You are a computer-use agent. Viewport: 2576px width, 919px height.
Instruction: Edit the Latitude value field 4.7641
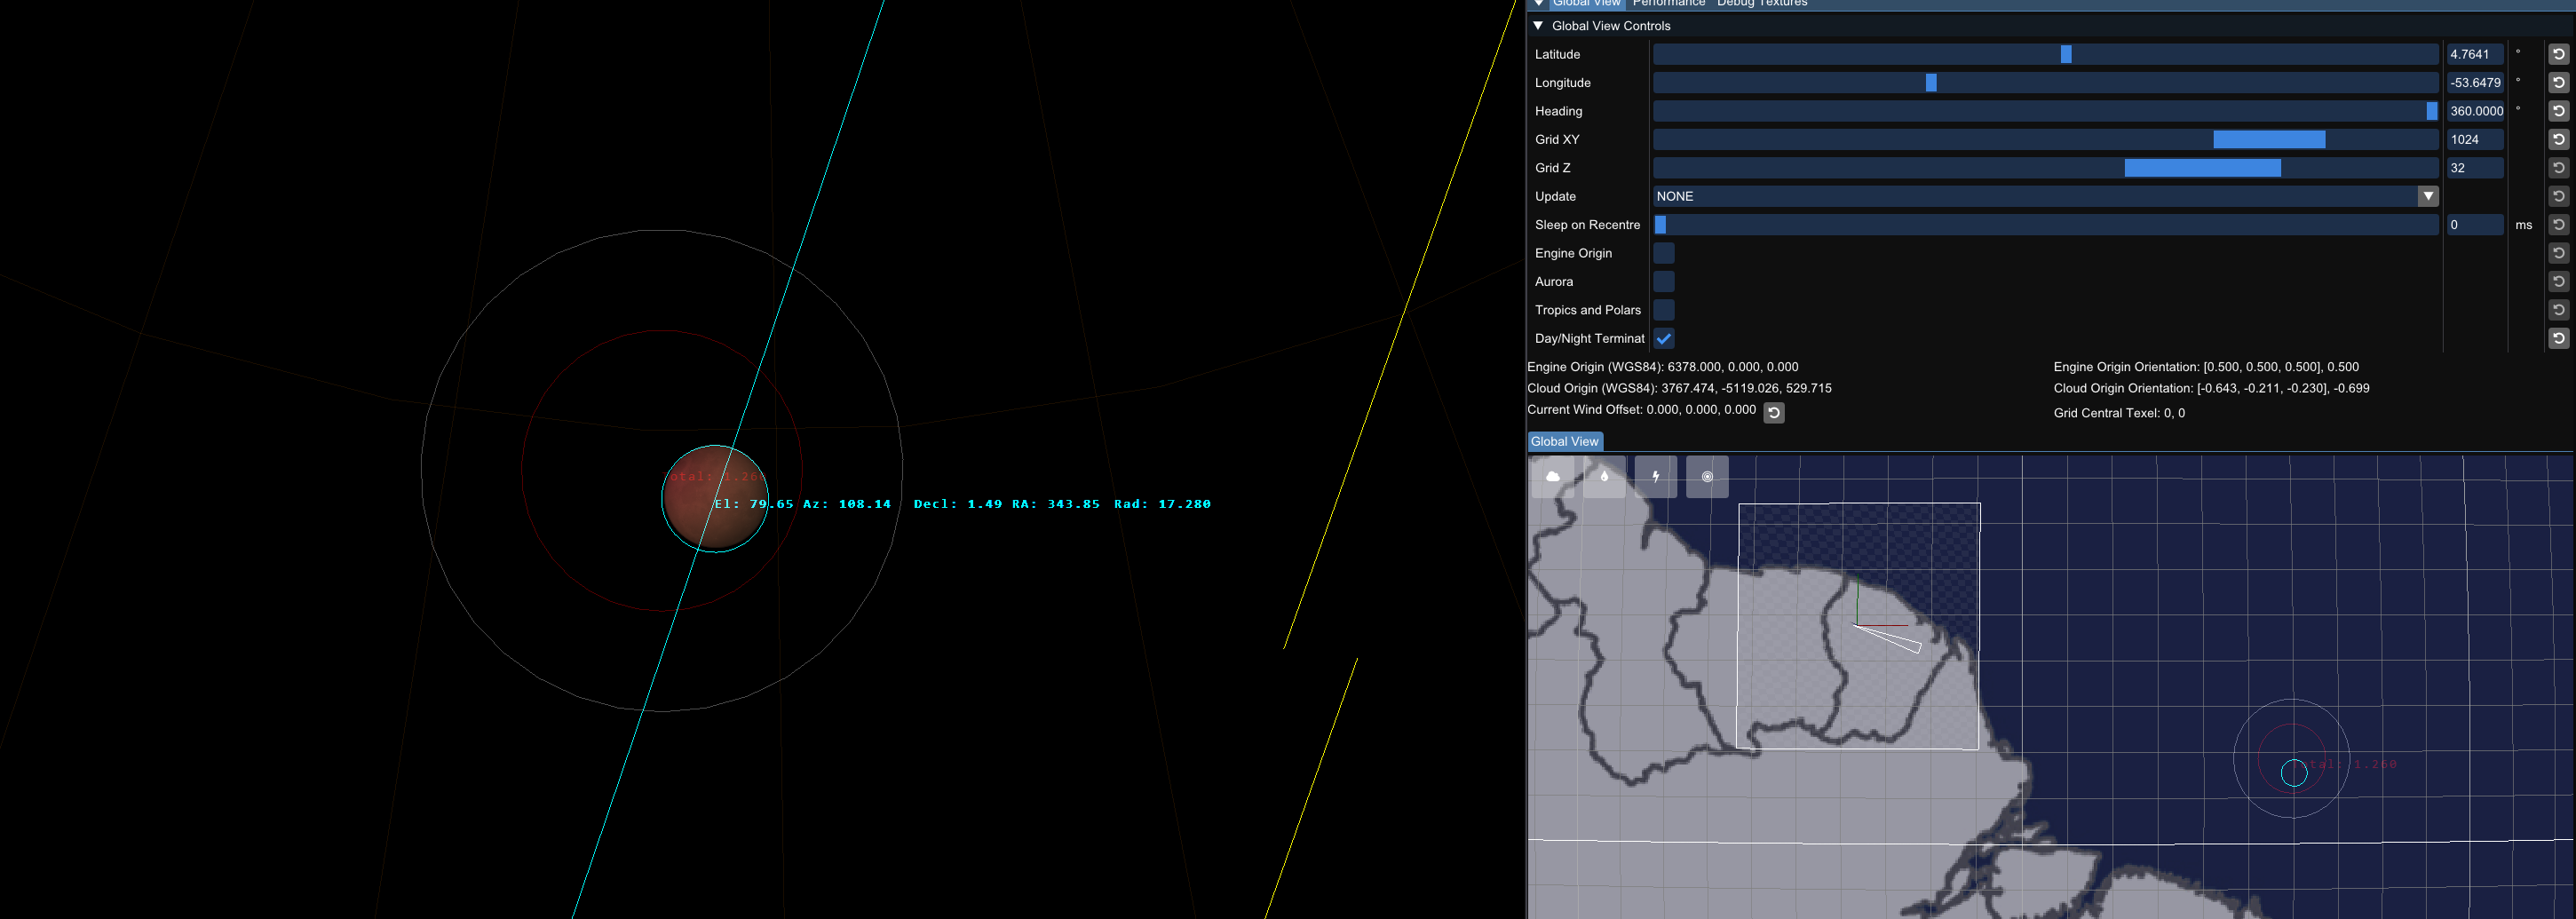coord(2475,54)
